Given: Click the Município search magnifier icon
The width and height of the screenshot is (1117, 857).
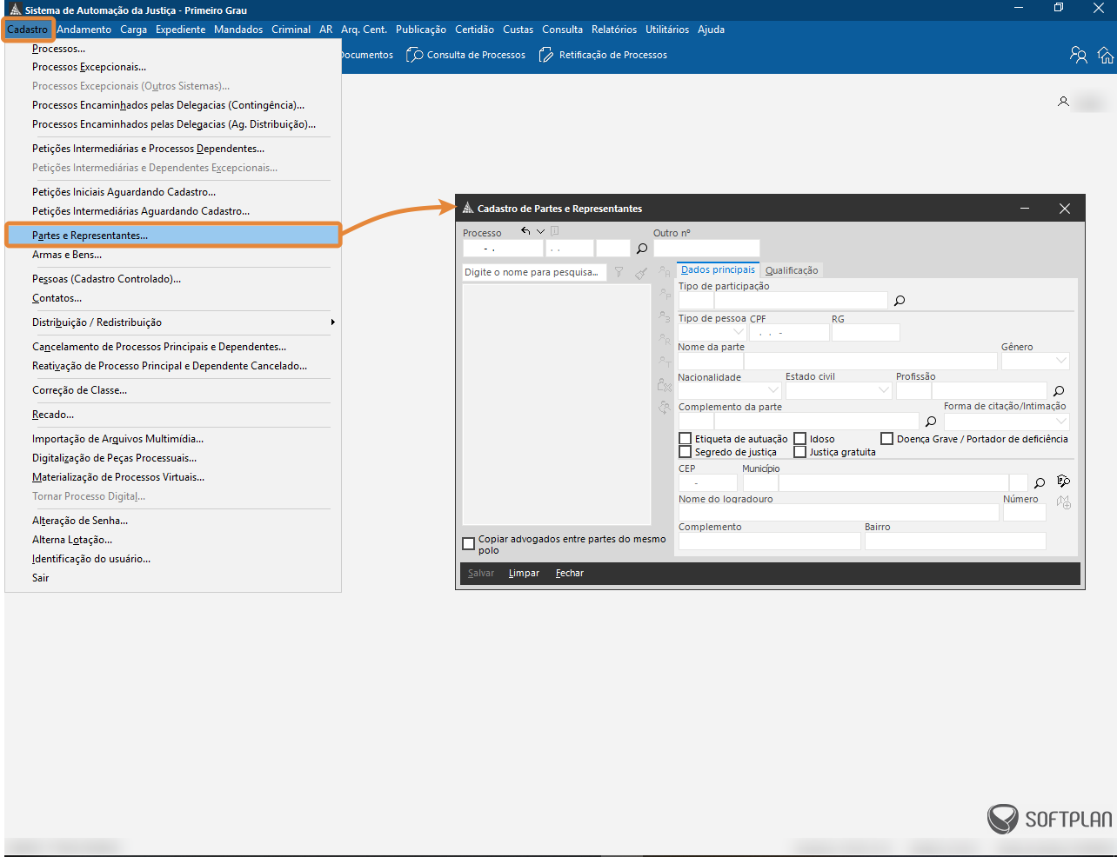Looking at the screenshot, I should [1040, 483].
